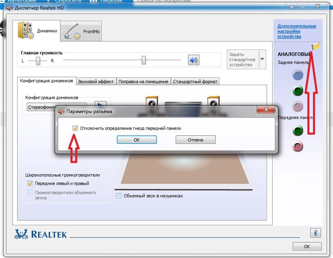
Task: Open Дополнительные настройки устройства link
Action: (x=297, y=31)
